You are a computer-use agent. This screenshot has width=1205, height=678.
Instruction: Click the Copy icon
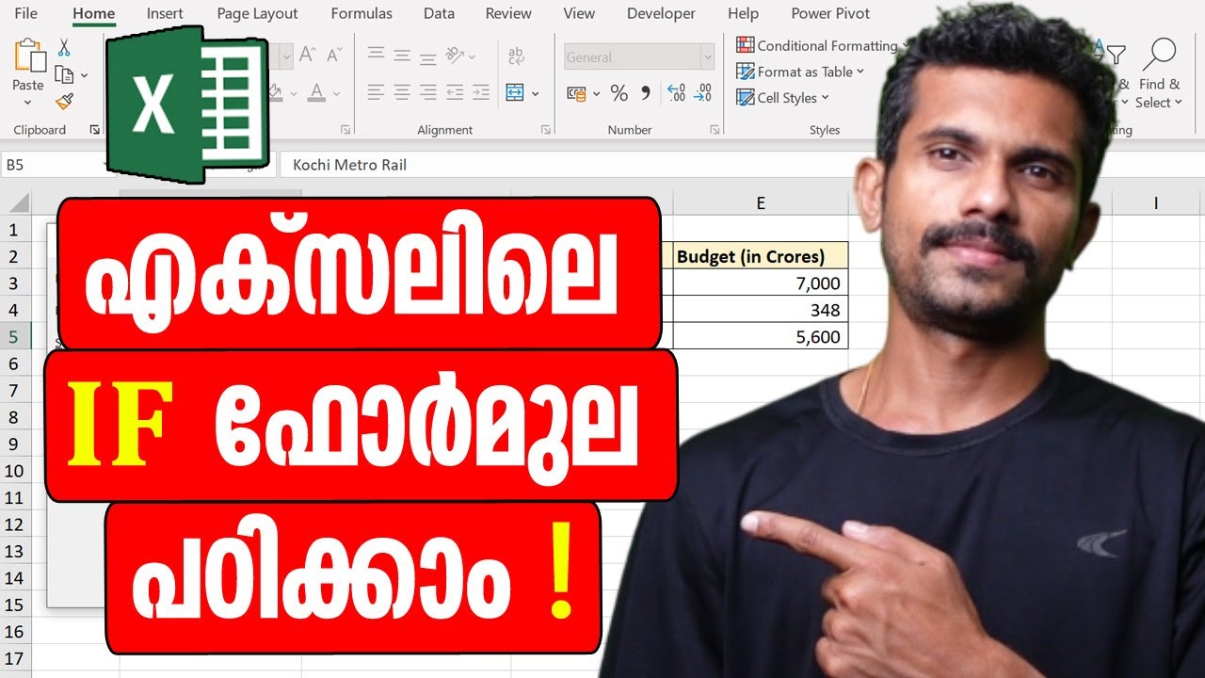[x=64, y=74]
